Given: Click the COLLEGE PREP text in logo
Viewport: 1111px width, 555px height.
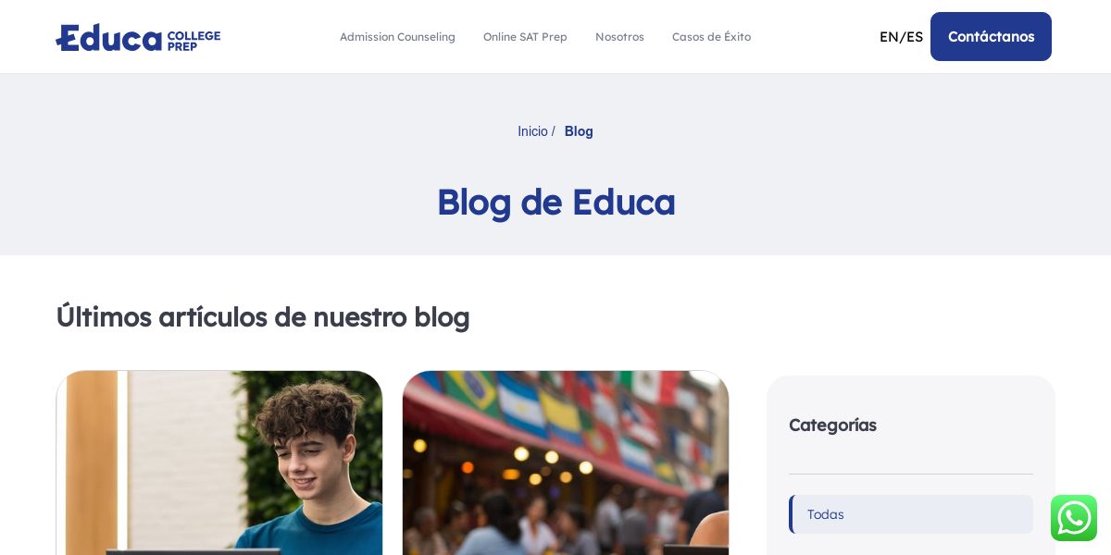Looking at the screenshot, I should (x=193, y=40).
